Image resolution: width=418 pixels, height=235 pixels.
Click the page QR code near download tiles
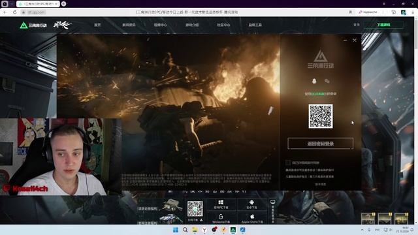195,209
